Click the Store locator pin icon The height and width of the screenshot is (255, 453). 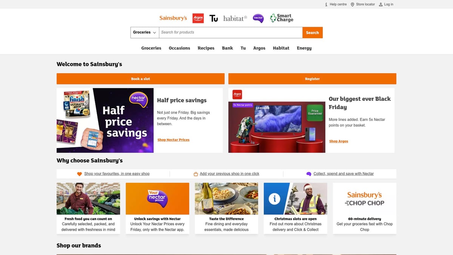tap(353, 5)
